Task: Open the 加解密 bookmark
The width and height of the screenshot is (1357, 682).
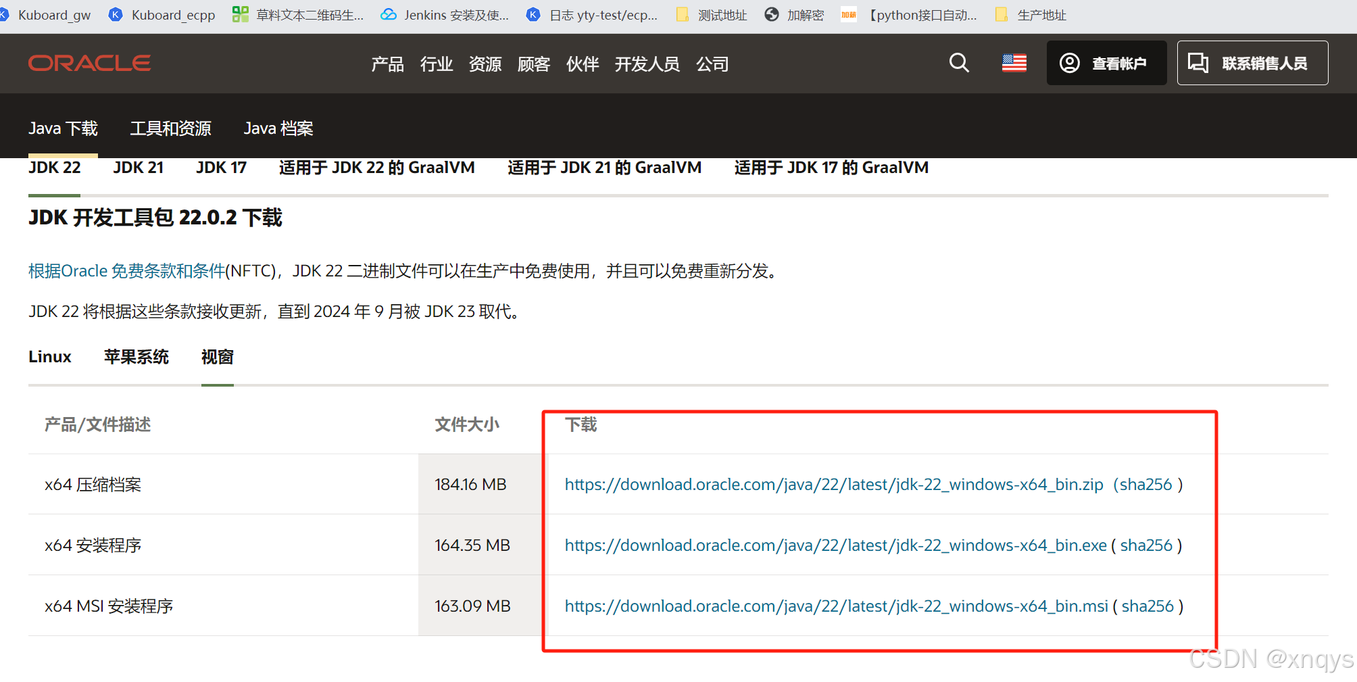Action: point(794,15)
